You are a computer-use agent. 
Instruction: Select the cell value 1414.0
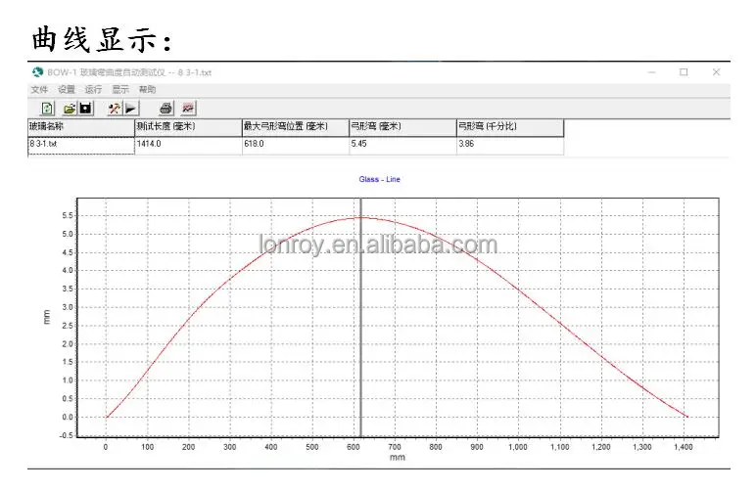(x=188, y=146)
